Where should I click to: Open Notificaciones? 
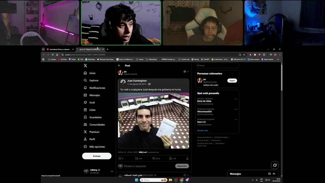(94, 88)
